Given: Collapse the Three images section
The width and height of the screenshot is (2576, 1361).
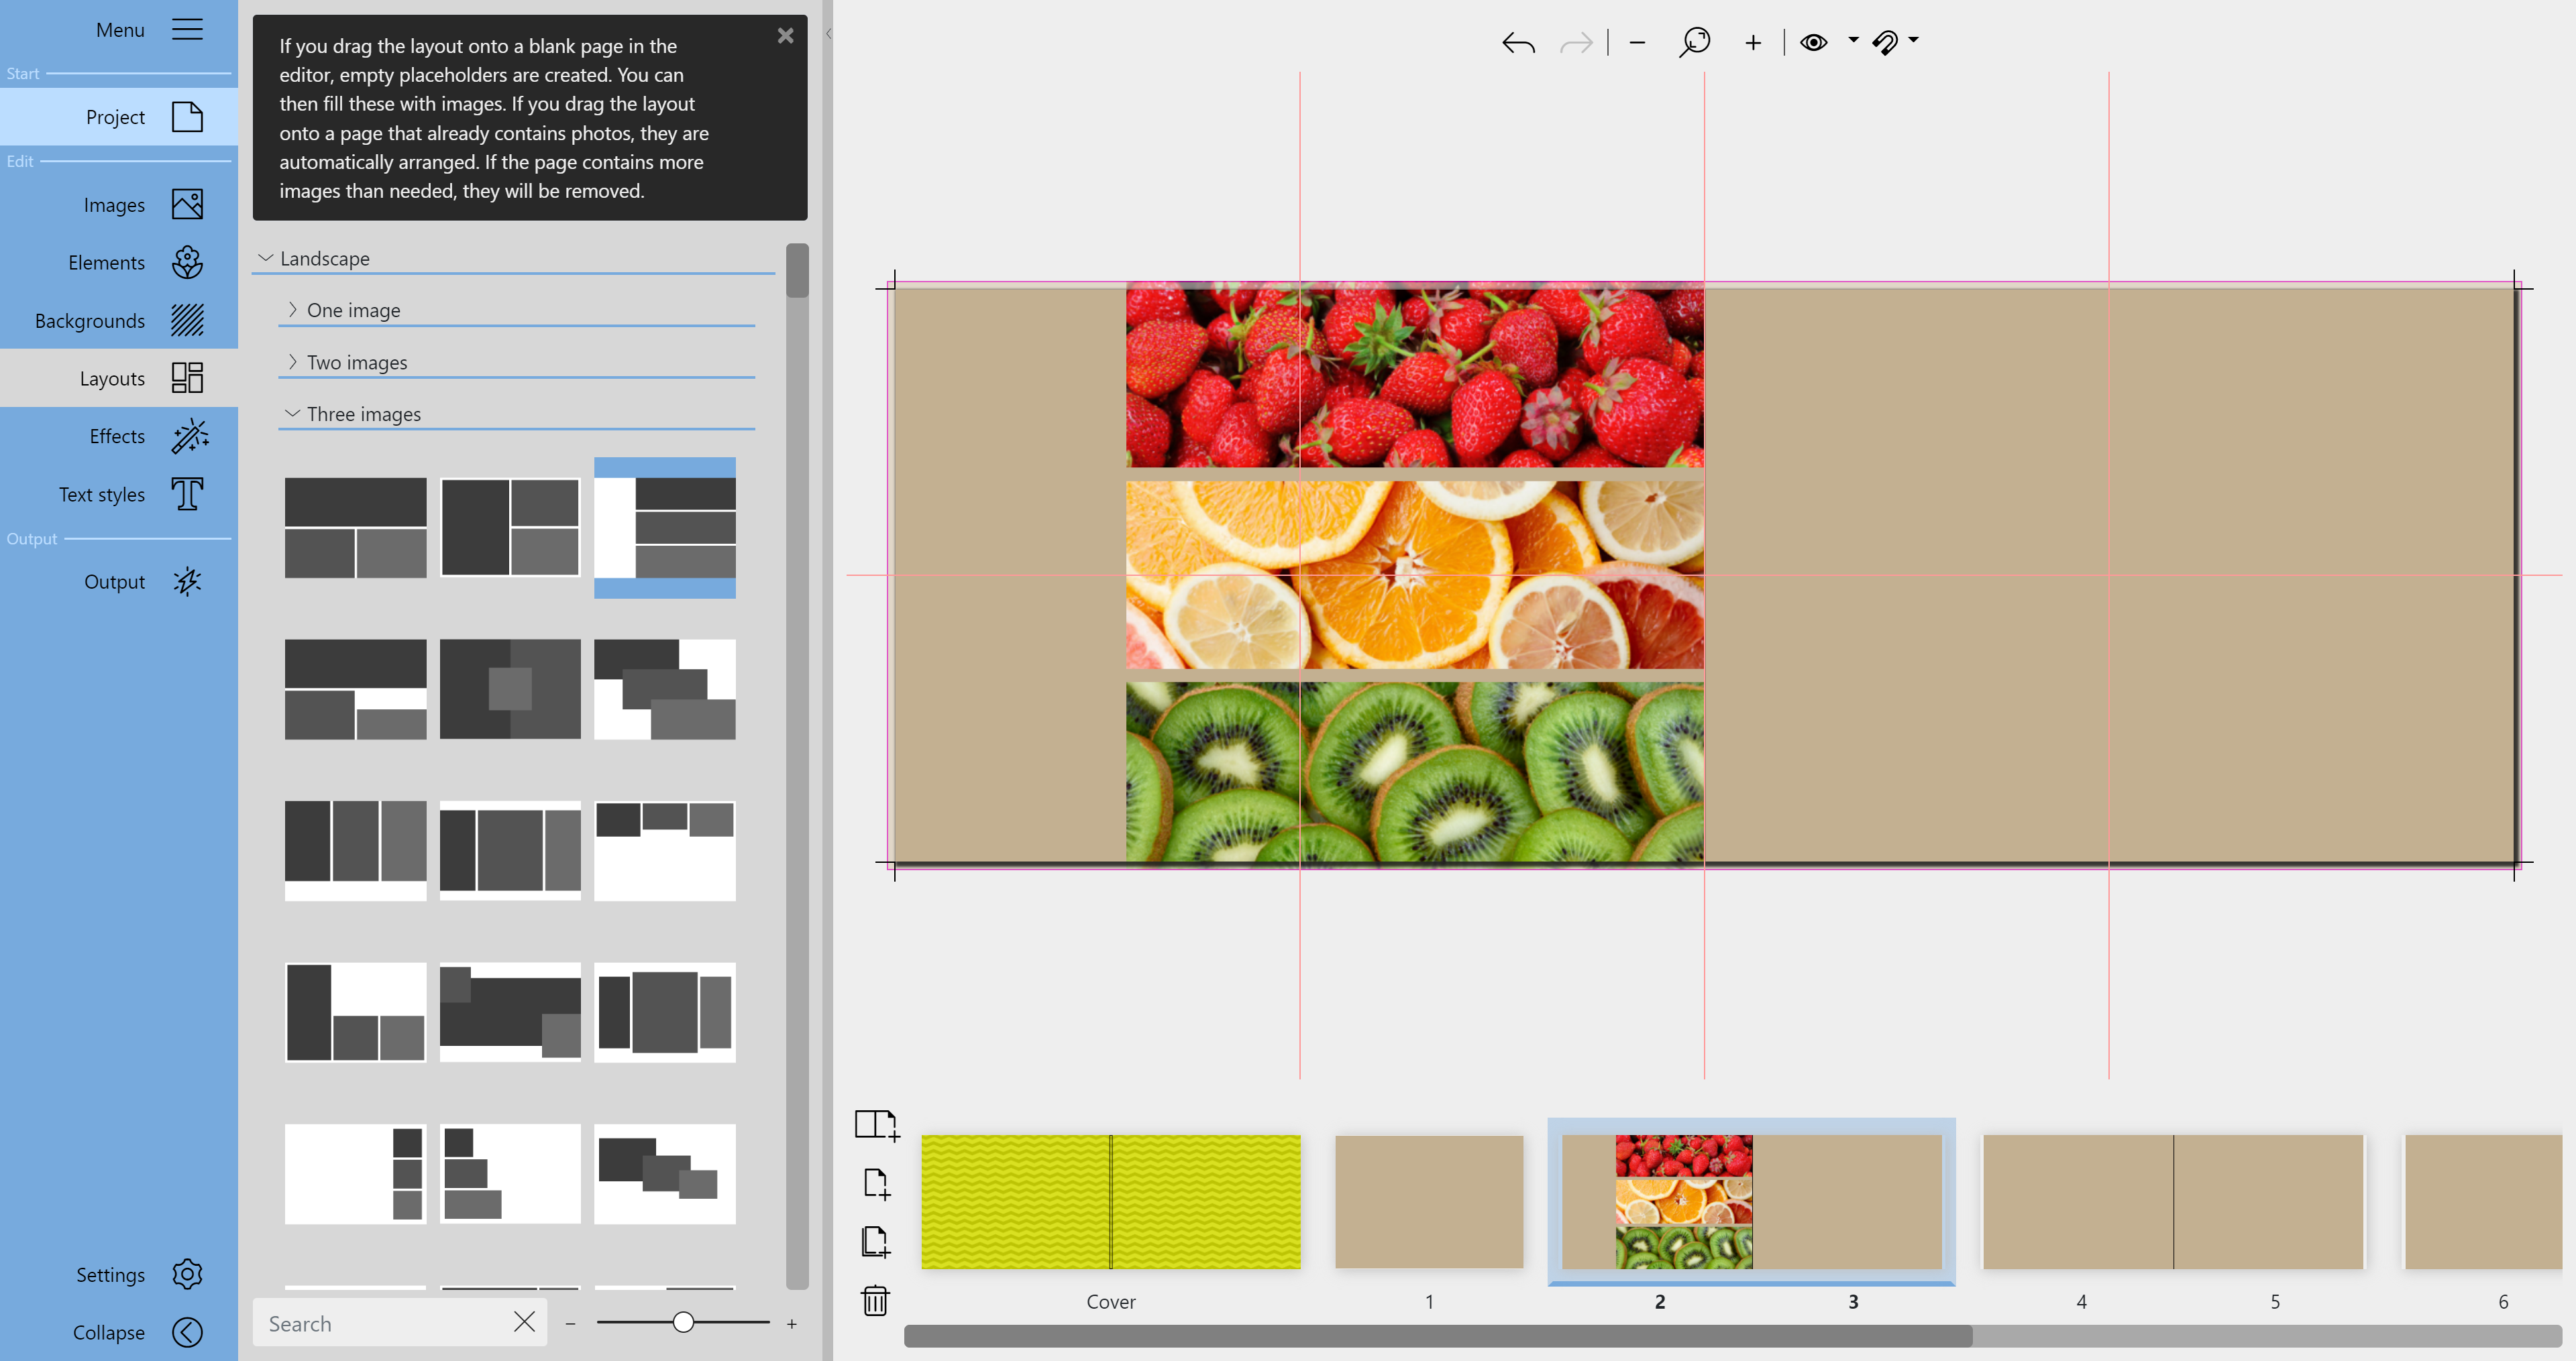Looking at the screenshot, I should coord(363,415).
